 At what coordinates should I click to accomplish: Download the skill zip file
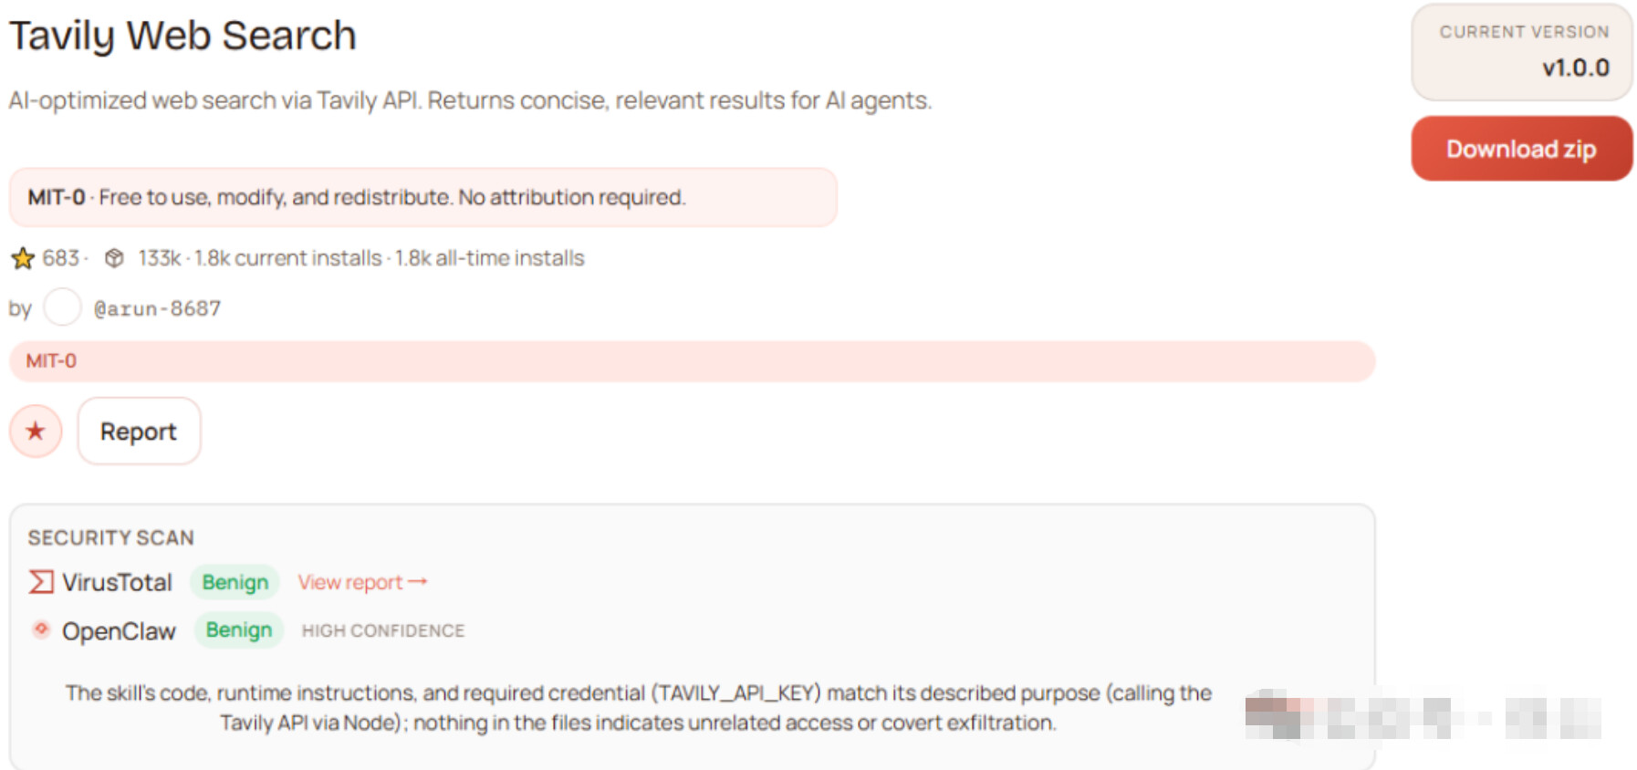coord(1521,149)
